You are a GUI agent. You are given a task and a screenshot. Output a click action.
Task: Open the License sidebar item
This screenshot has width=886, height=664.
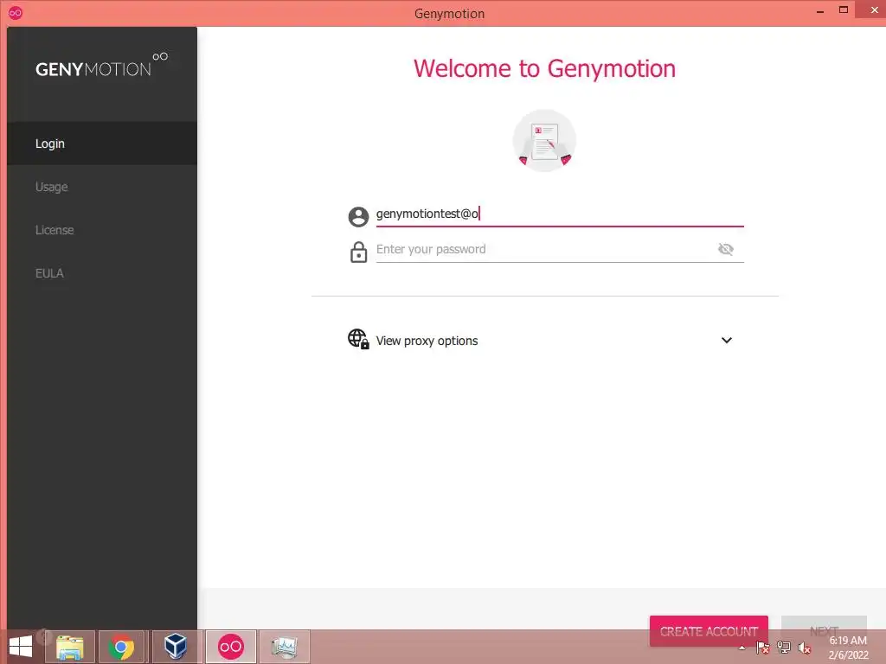(x=102, y=230)
